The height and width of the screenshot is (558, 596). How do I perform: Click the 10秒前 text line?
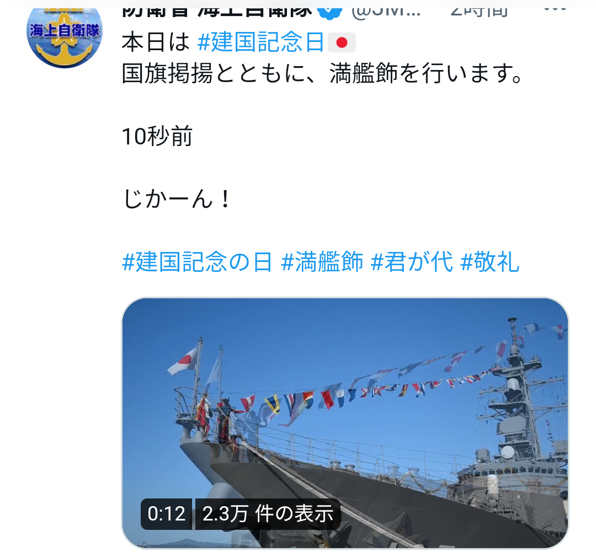pos(157,136)
